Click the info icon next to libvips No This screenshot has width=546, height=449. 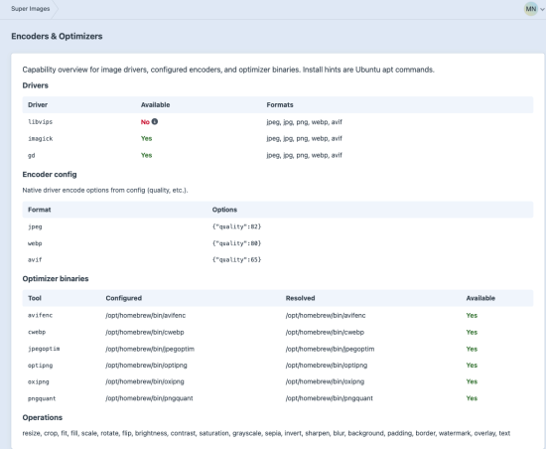pos(155,121)
